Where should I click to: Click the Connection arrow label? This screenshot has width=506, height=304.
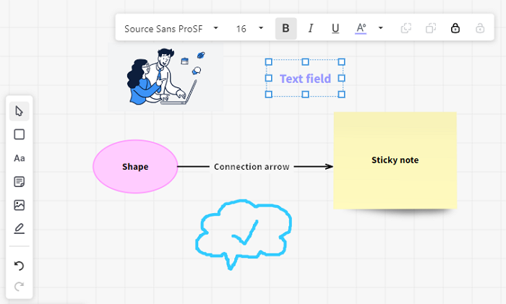coord(252,167)
